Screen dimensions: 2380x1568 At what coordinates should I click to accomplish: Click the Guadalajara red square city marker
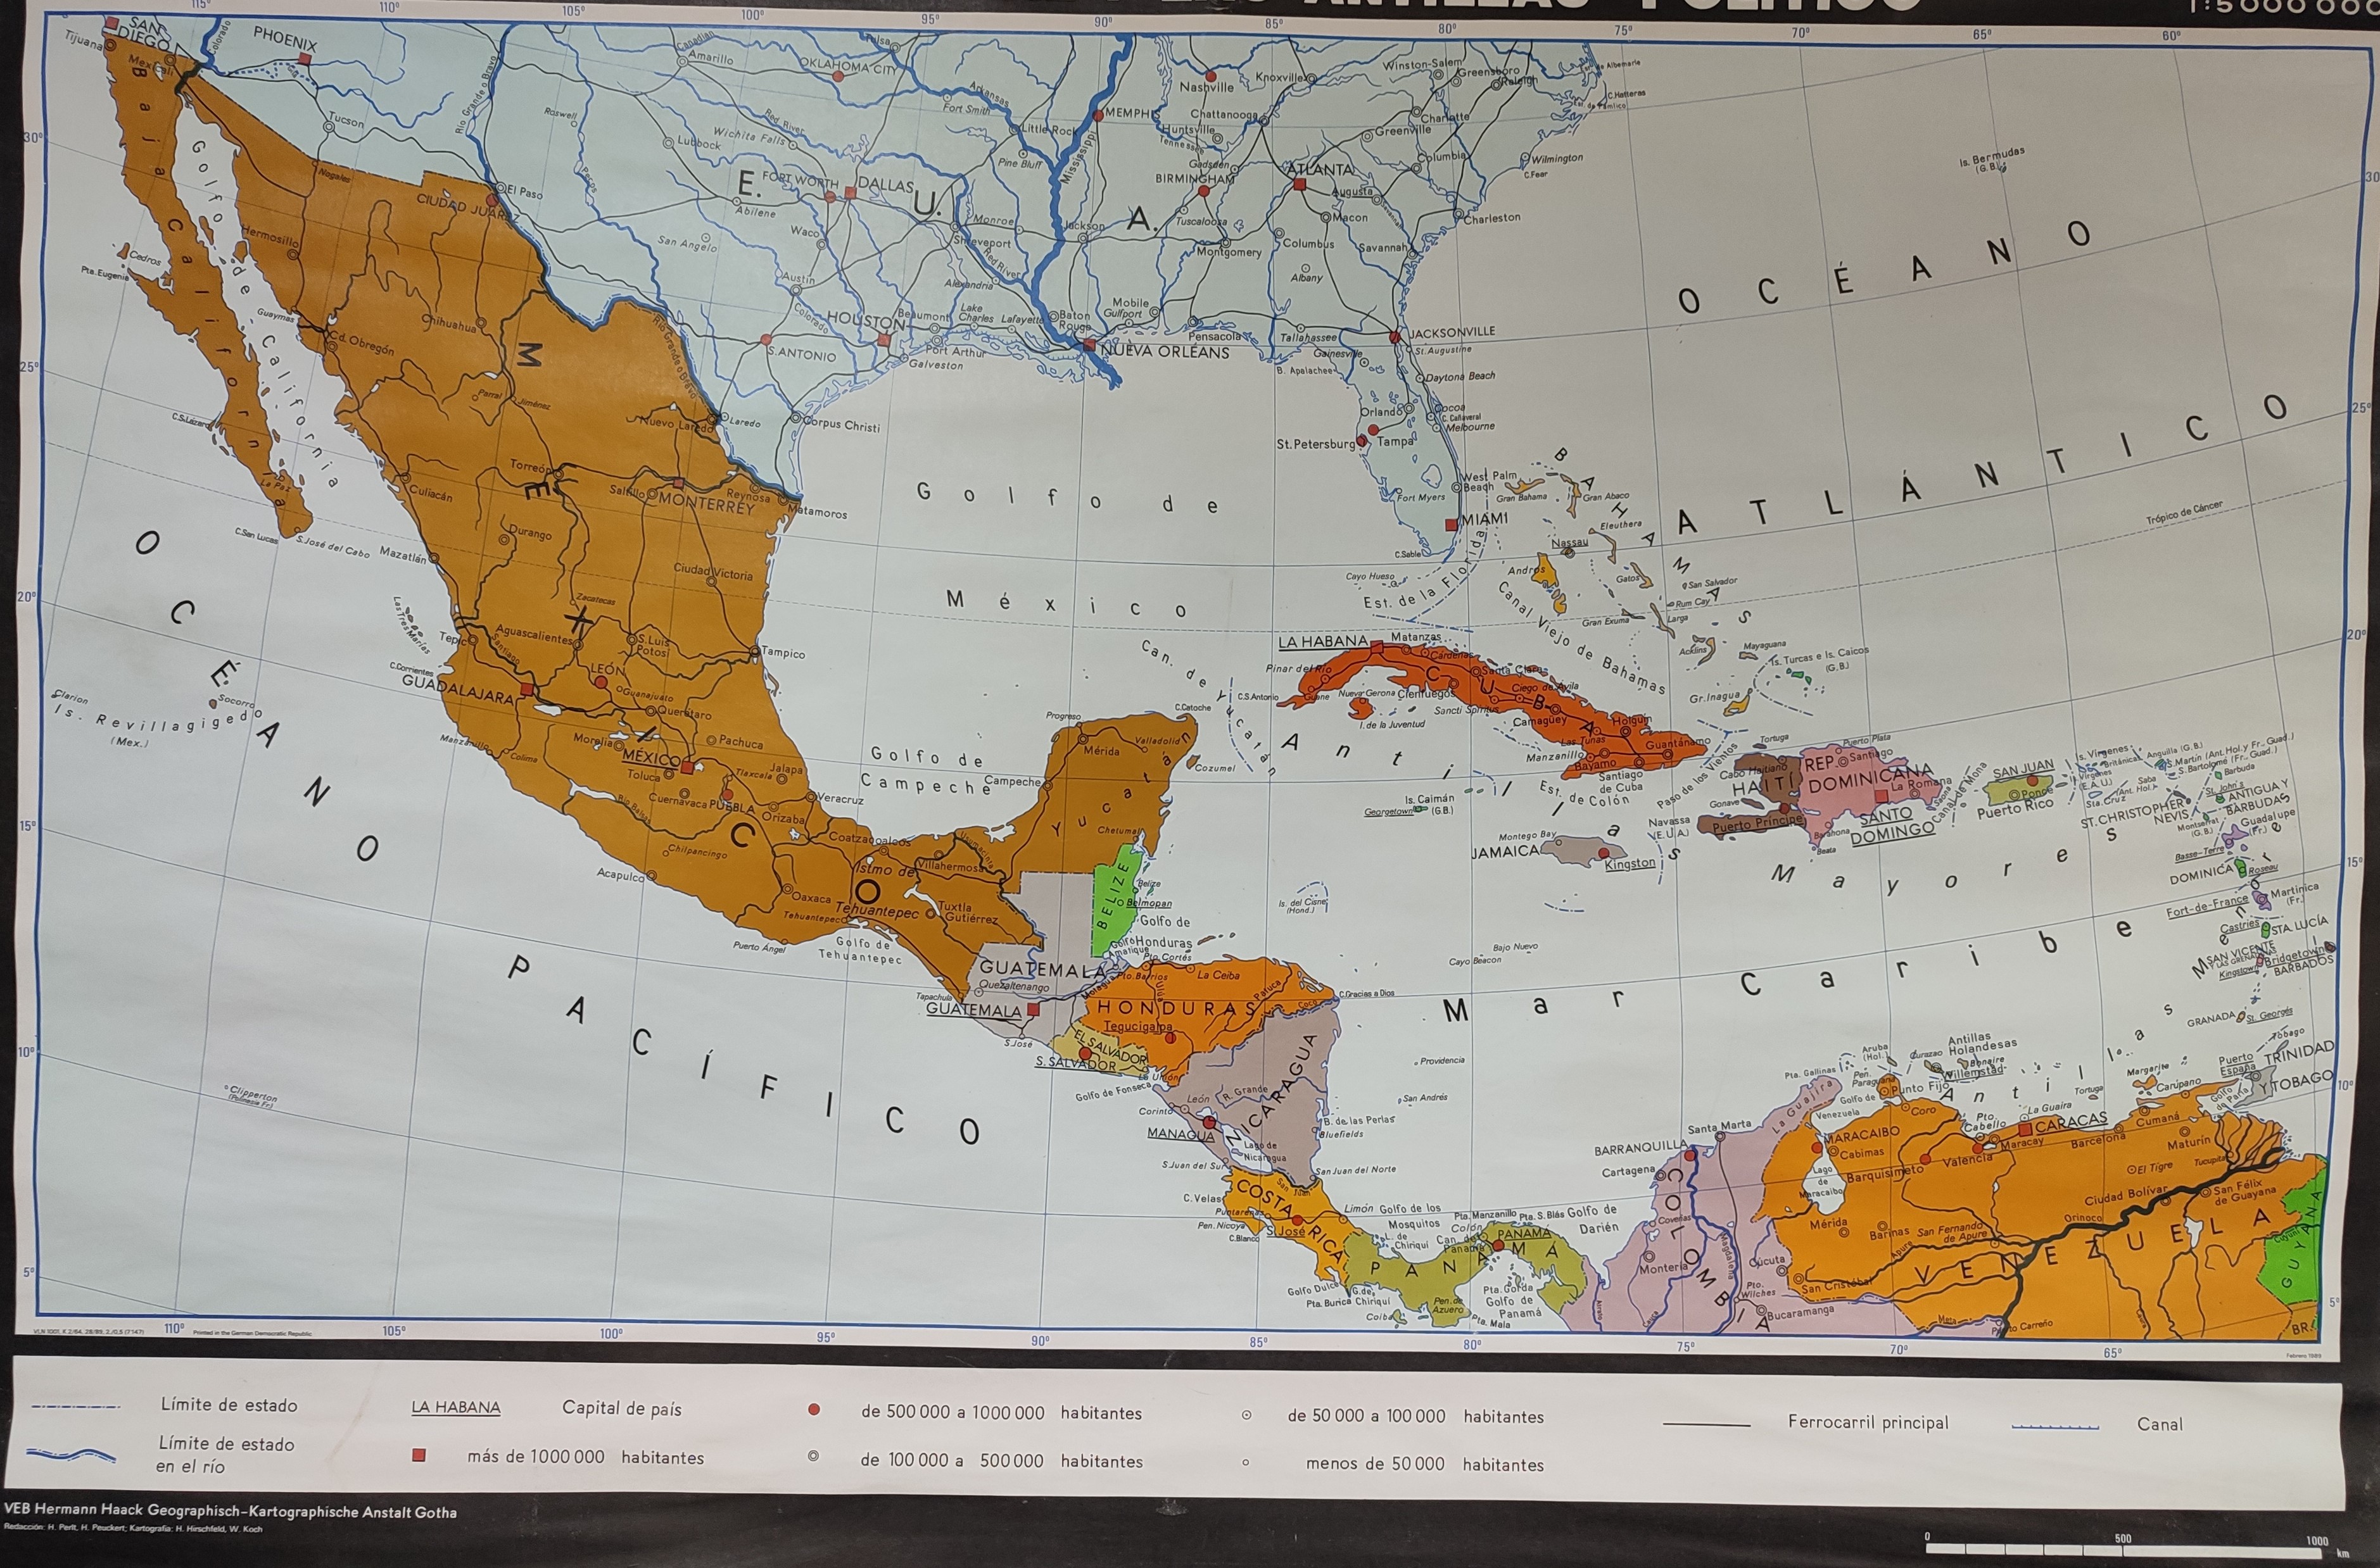[526, 690]
